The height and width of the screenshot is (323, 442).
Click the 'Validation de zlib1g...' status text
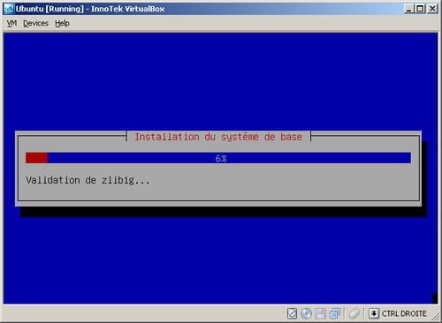click(x=88, y=180)
